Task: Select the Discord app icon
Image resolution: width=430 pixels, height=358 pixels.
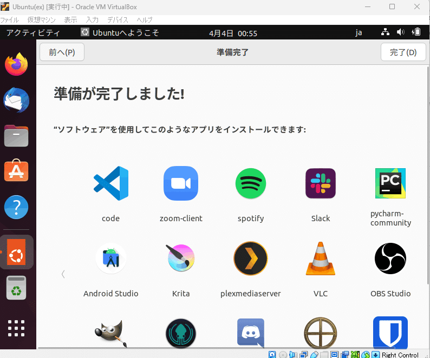Action: click(x=251, y=333)
